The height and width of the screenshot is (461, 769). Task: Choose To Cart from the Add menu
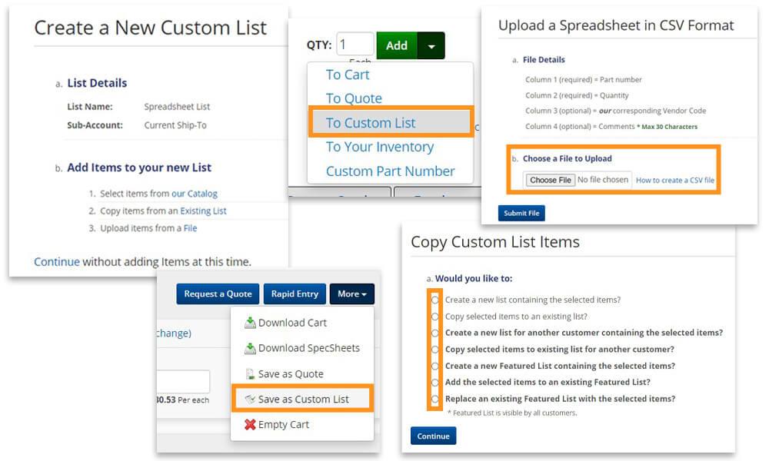point(348,75)
